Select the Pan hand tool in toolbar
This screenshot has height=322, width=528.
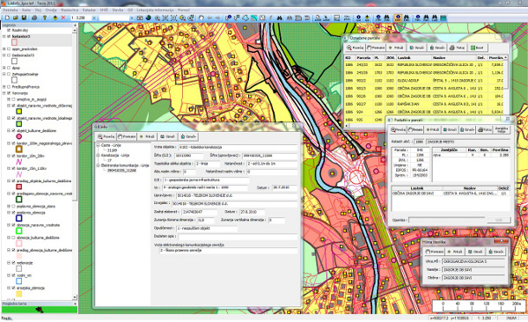pos(202,18)
